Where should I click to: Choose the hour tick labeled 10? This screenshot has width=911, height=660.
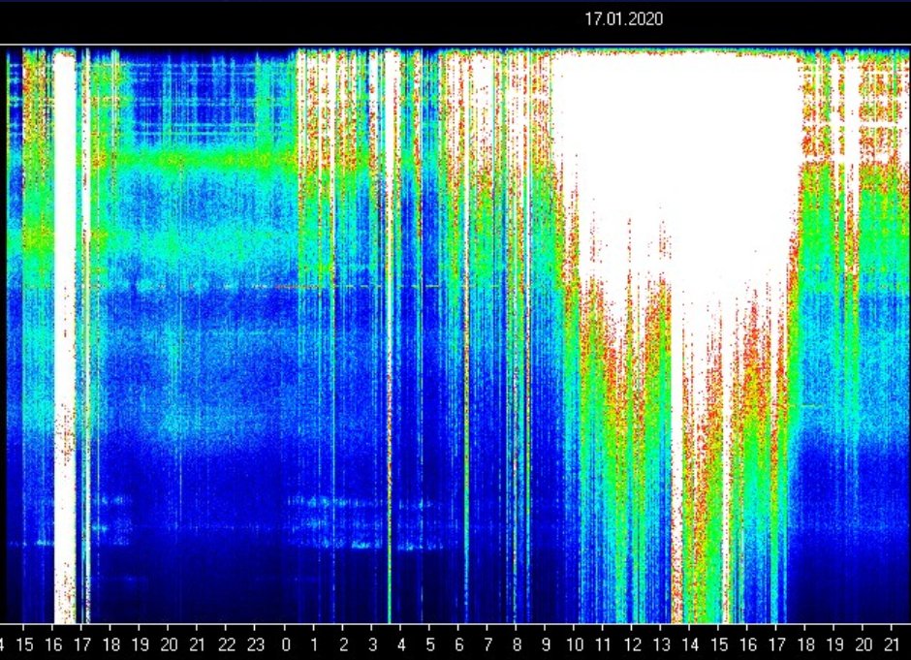pos(574,644)
